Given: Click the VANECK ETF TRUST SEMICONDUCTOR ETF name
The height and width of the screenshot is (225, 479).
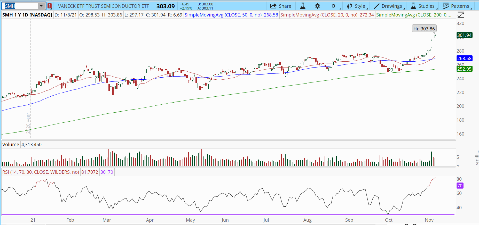Looking at the screenshot, I should [x=104, y=6].
